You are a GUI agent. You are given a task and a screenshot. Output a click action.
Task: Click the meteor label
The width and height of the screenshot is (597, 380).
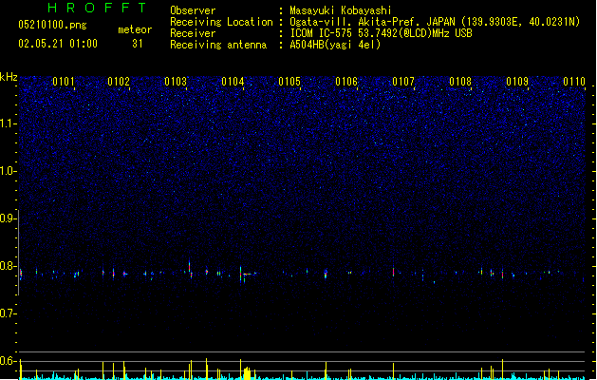tap(135, 29)
